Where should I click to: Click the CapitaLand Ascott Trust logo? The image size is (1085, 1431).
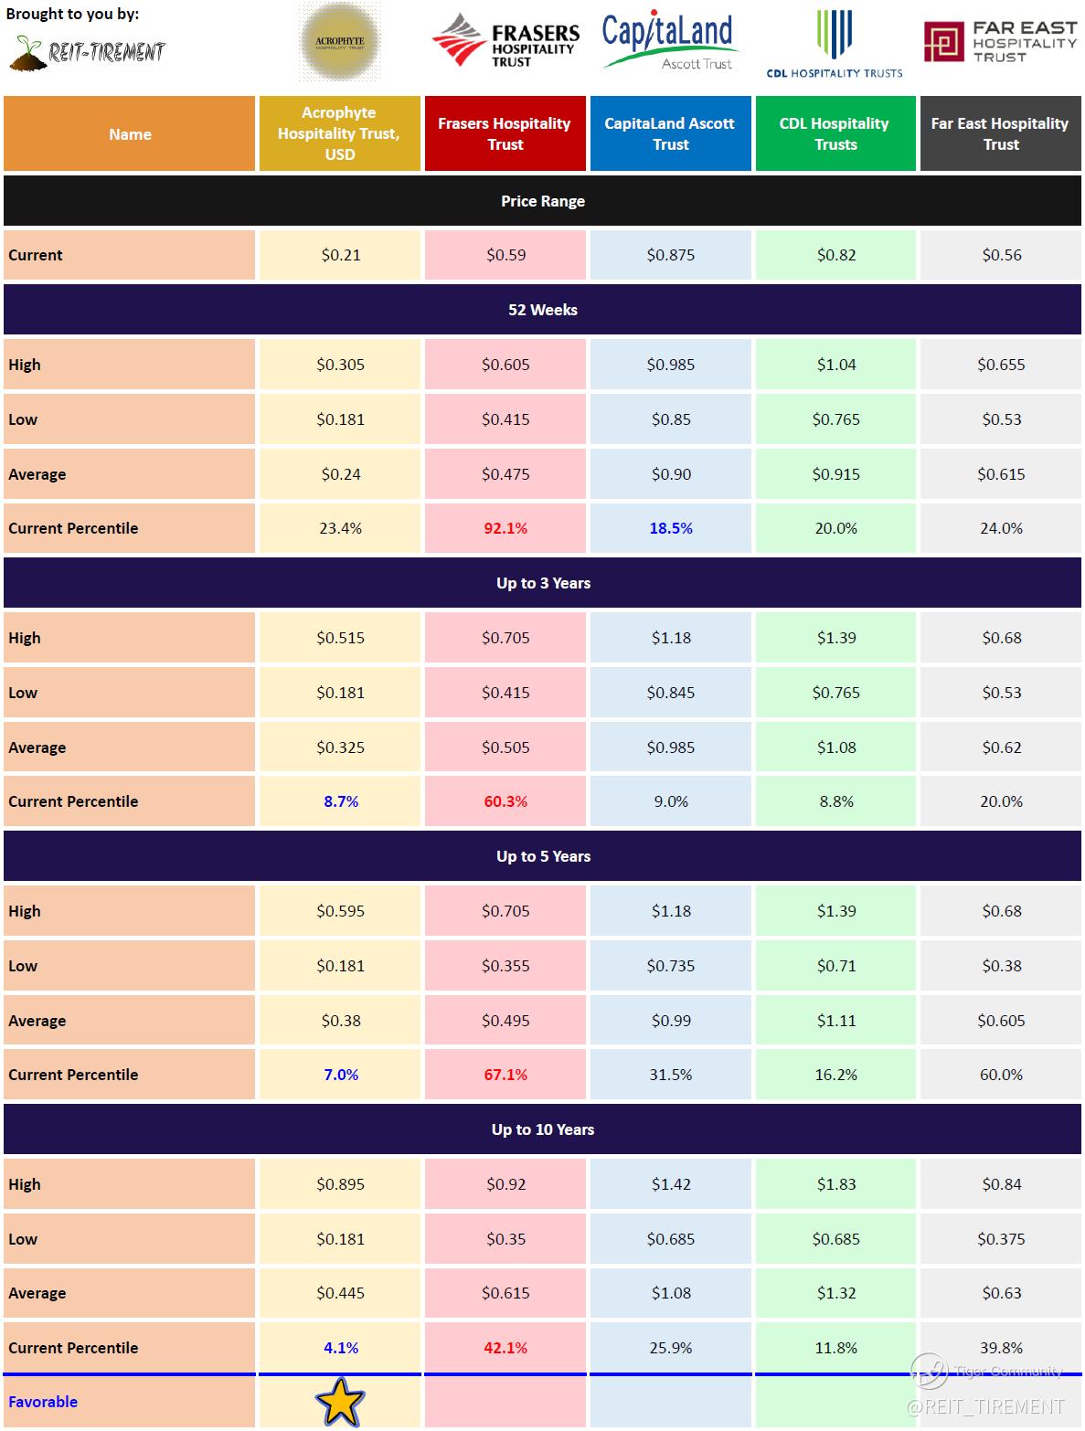tap(668, 42)
